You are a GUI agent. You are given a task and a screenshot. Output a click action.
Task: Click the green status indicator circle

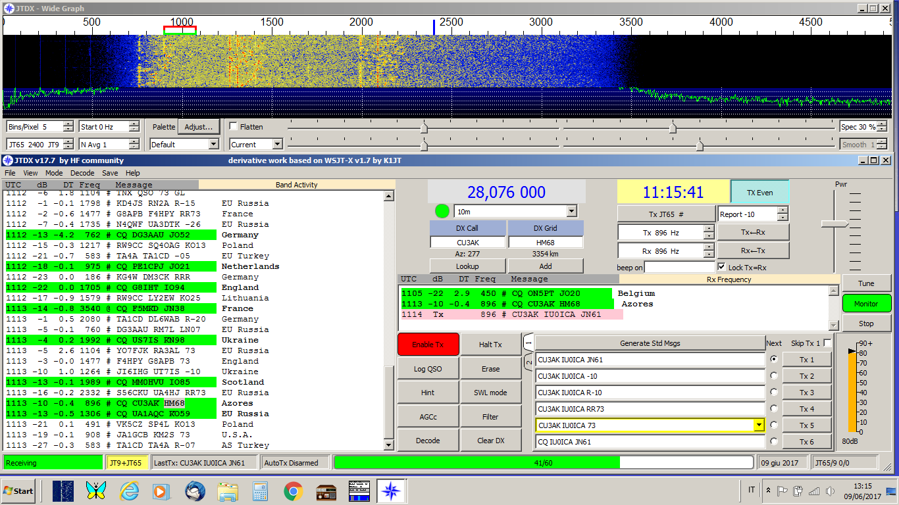pos(442,211)
